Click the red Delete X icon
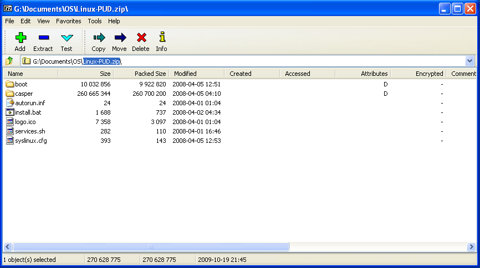The image size is (480, 268). pyautogui.click(x=141, y=38)
